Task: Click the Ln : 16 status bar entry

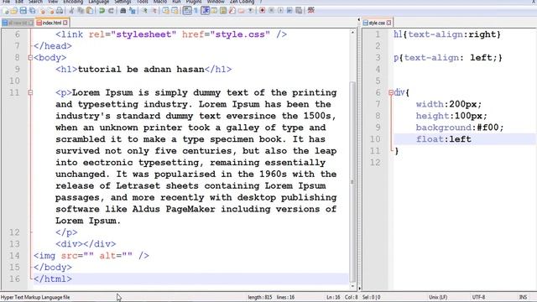Action: (333, 297)
